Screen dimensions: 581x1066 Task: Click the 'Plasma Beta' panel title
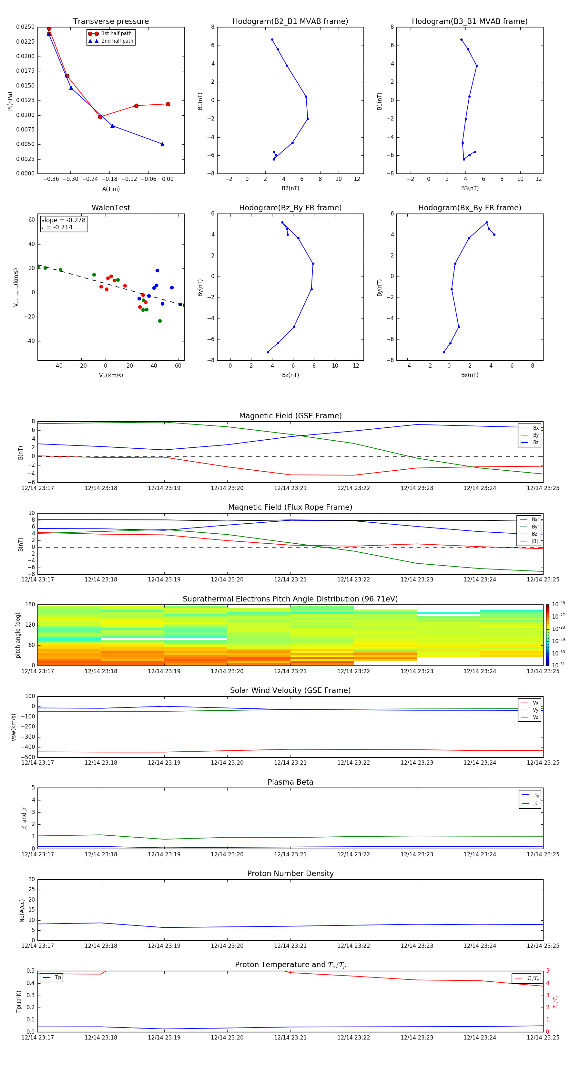(x=290, y=782)
